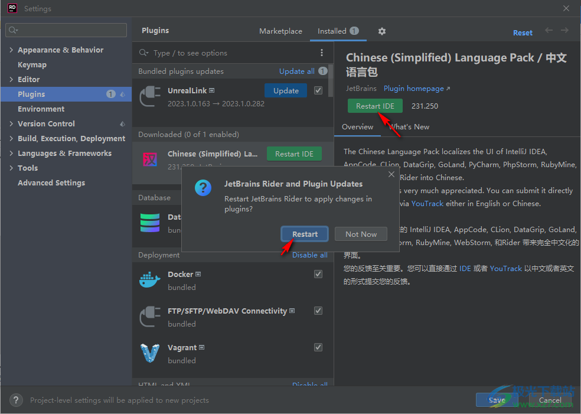Image resolution: width=581 pixels, height=414 pixels.
Task: Click the question mark icon in dialog
Action: click(x=203, y=188)
